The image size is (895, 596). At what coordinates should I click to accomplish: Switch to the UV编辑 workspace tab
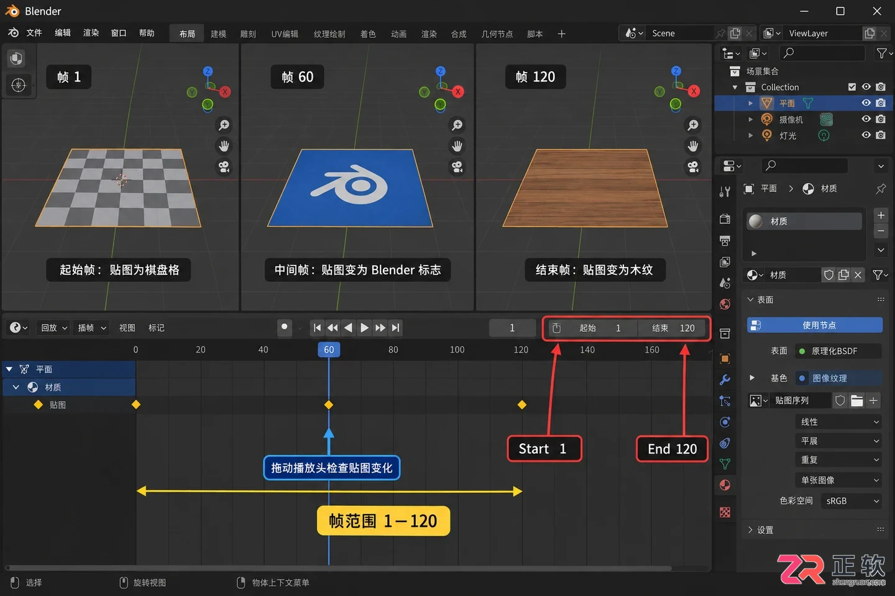pyautogui.click(x=285, y=34)
